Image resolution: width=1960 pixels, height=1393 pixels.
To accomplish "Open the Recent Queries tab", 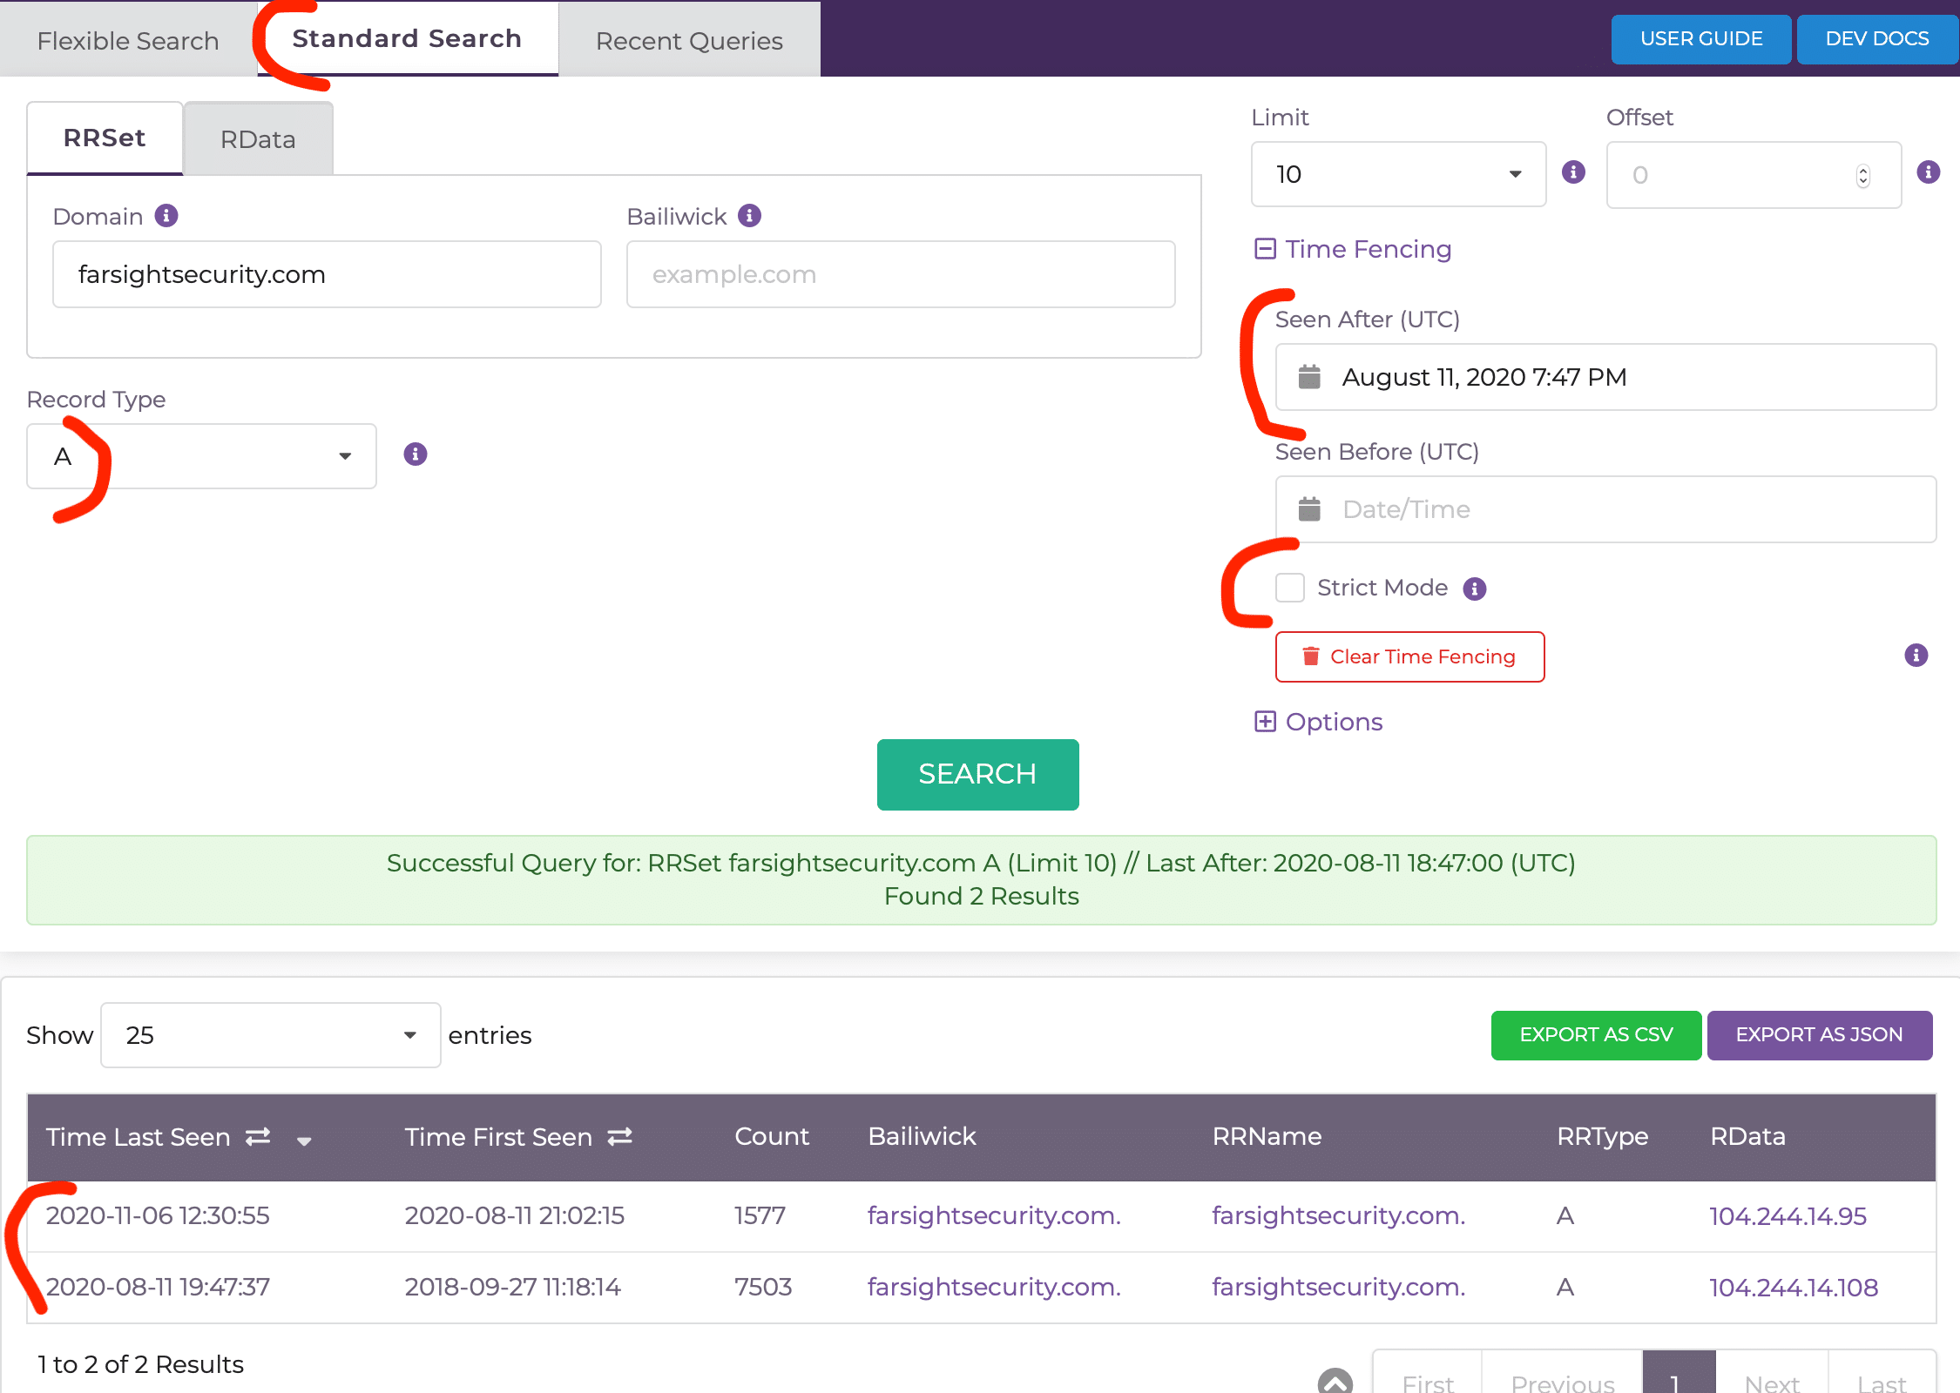I will tap(689, 40).
